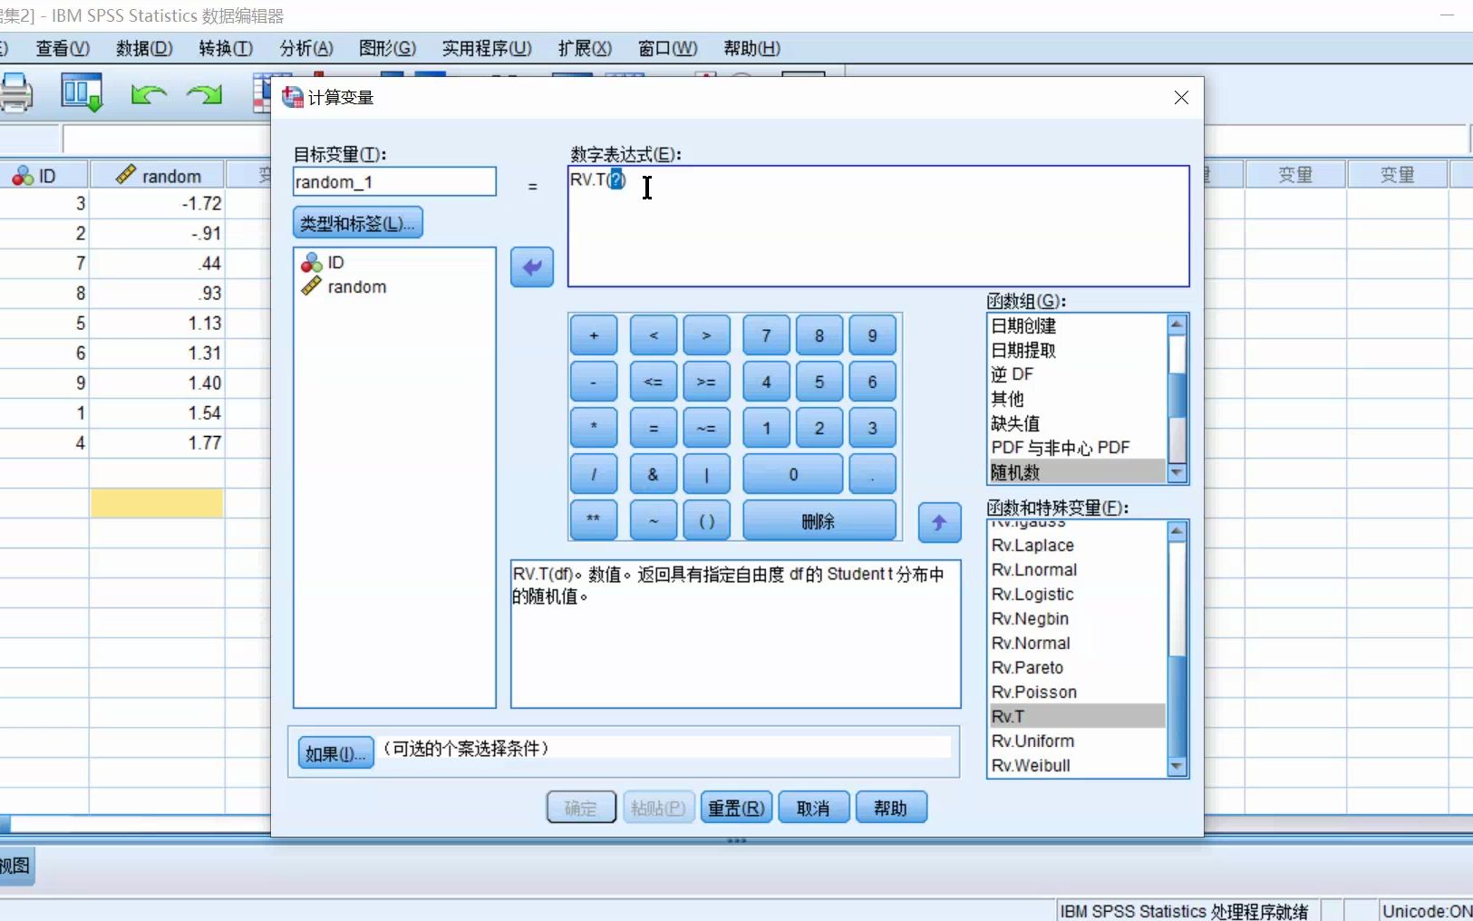Open the 类型和标签(L) dialog

click(356, 222)
